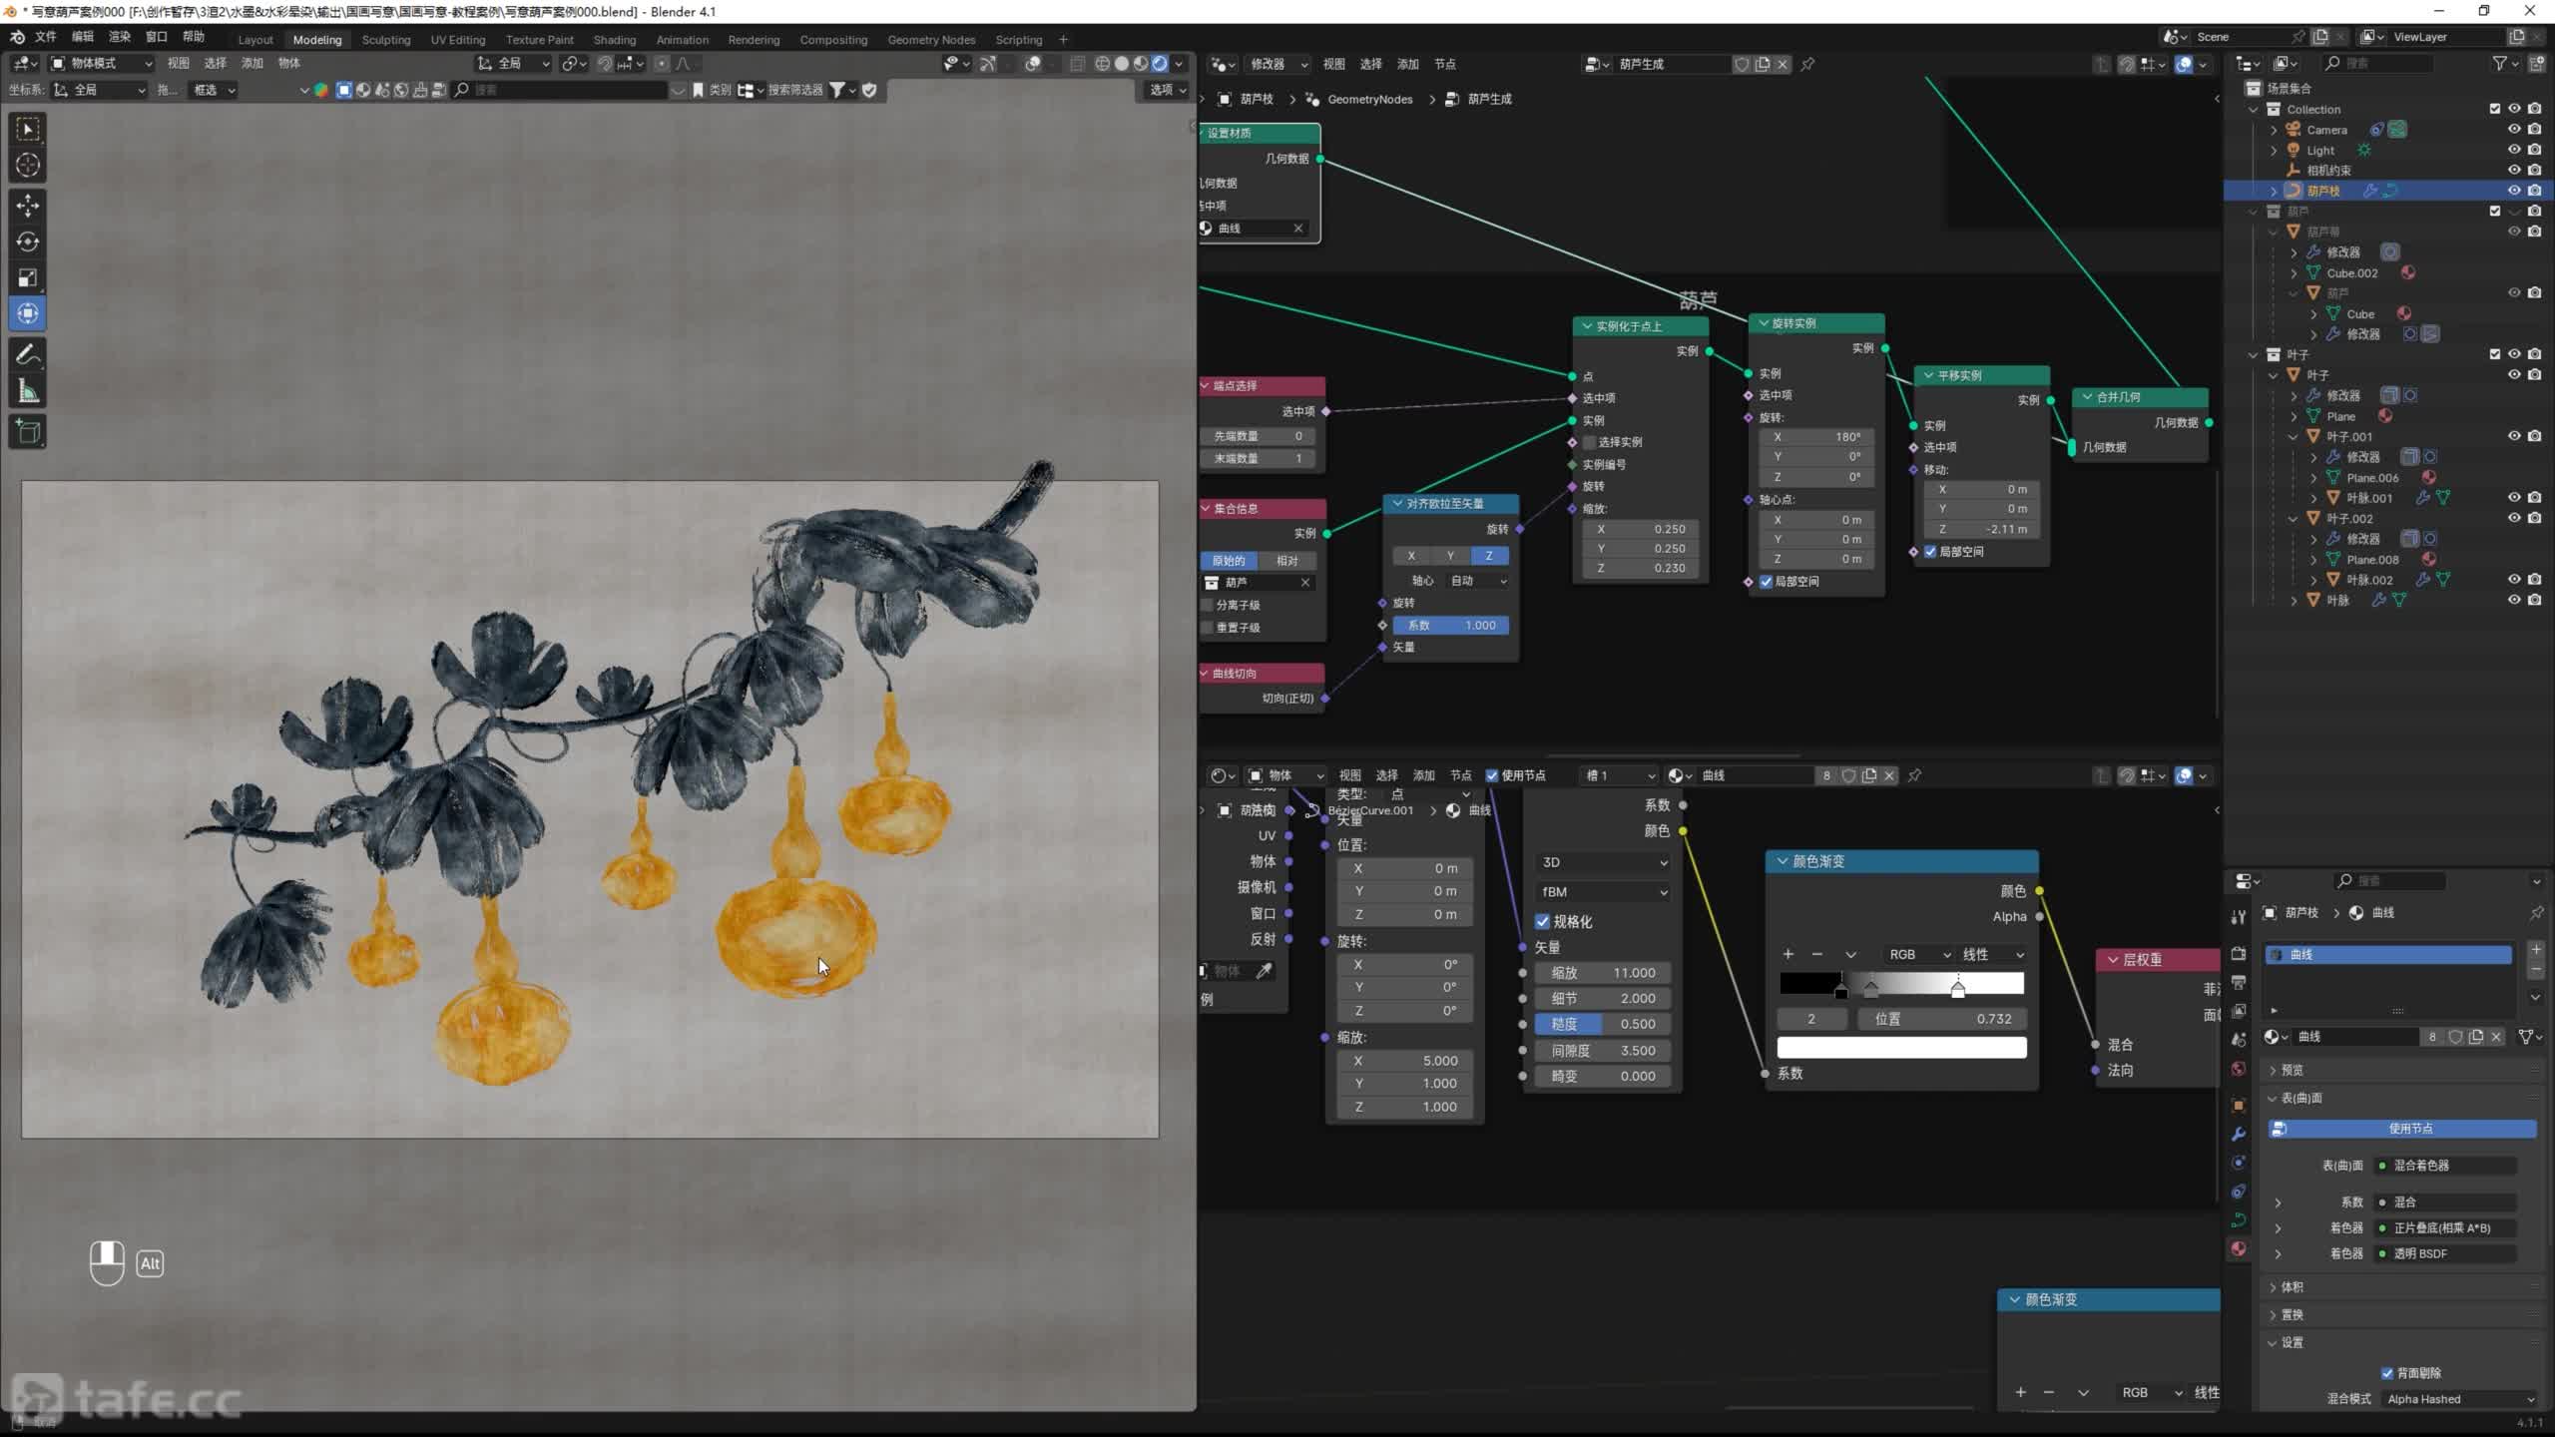
Task: Select the Z axis button in 对齐欧拉至矢量
Action: click(x=1488, y=556)
